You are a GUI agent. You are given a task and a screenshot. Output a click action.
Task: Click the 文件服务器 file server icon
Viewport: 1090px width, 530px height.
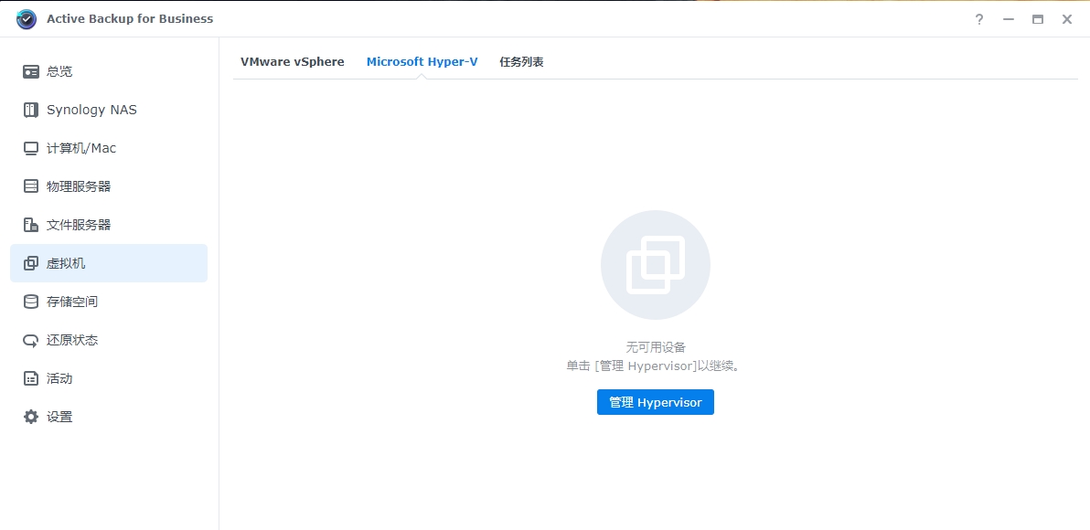(x=31, y=225)
